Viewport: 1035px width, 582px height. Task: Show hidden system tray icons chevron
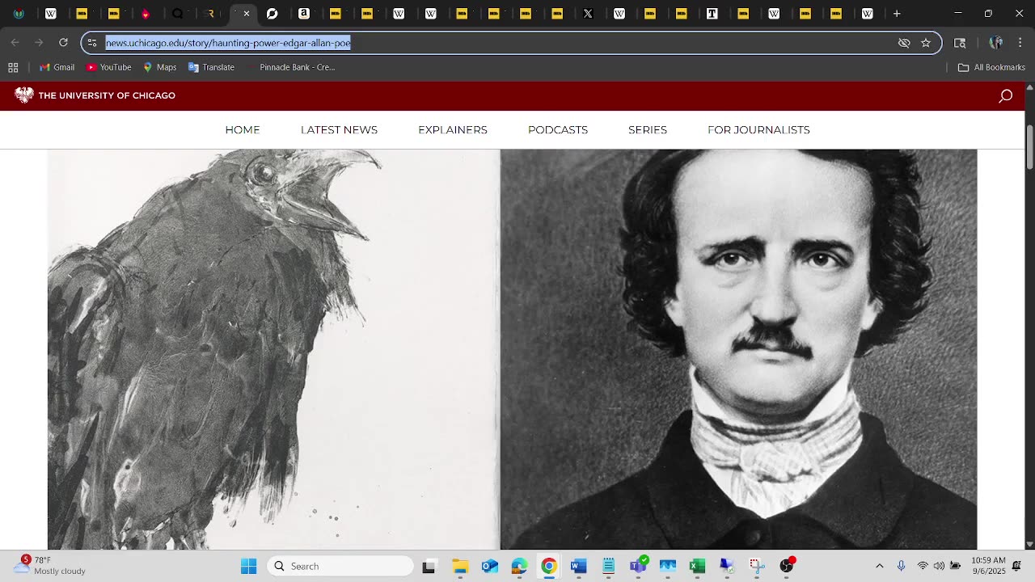tap(880, 566)
